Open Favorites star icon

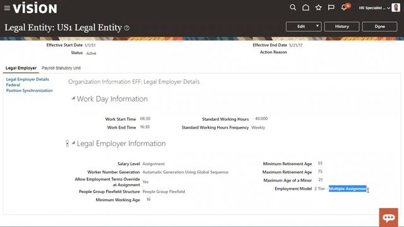click(x=318, y=8)
